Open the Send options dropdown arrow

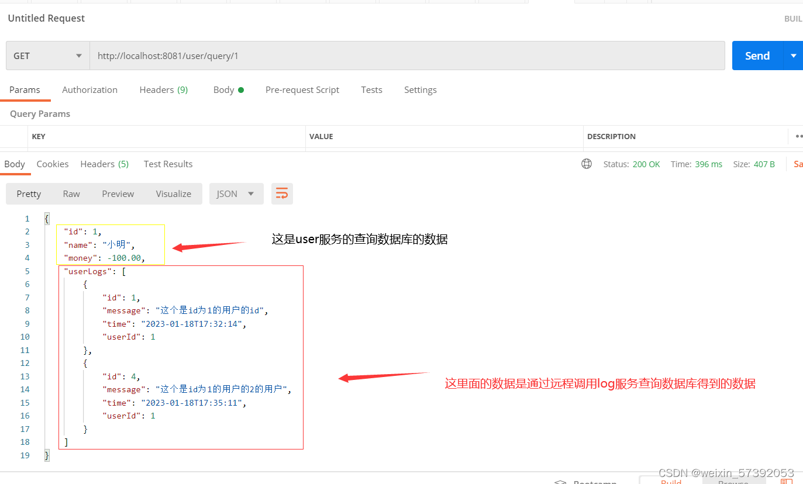(x=794, y=56)
